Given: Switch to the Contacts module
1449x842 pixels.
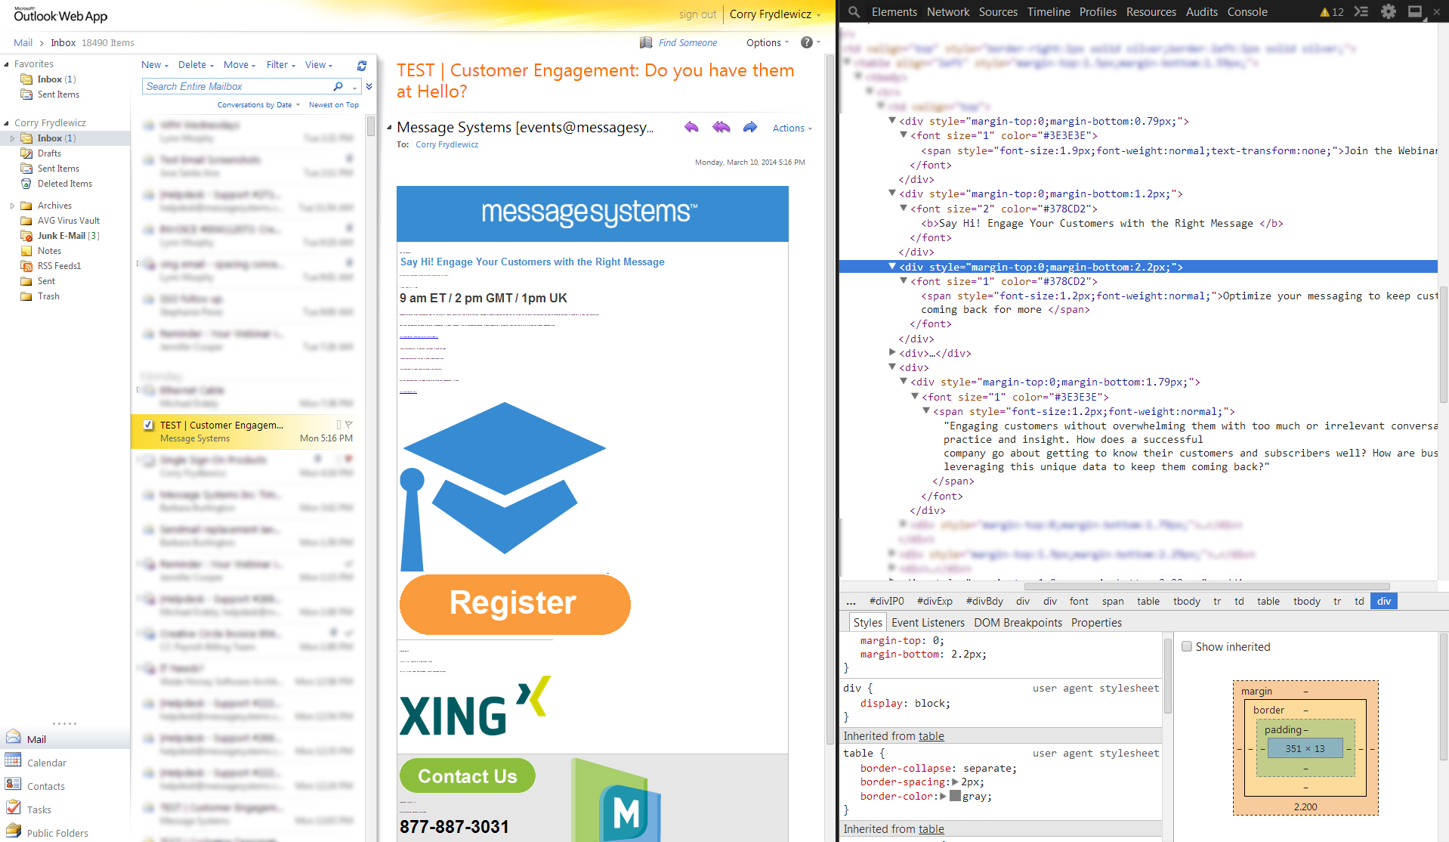Looking at the screenshot, I should (46, 786).
